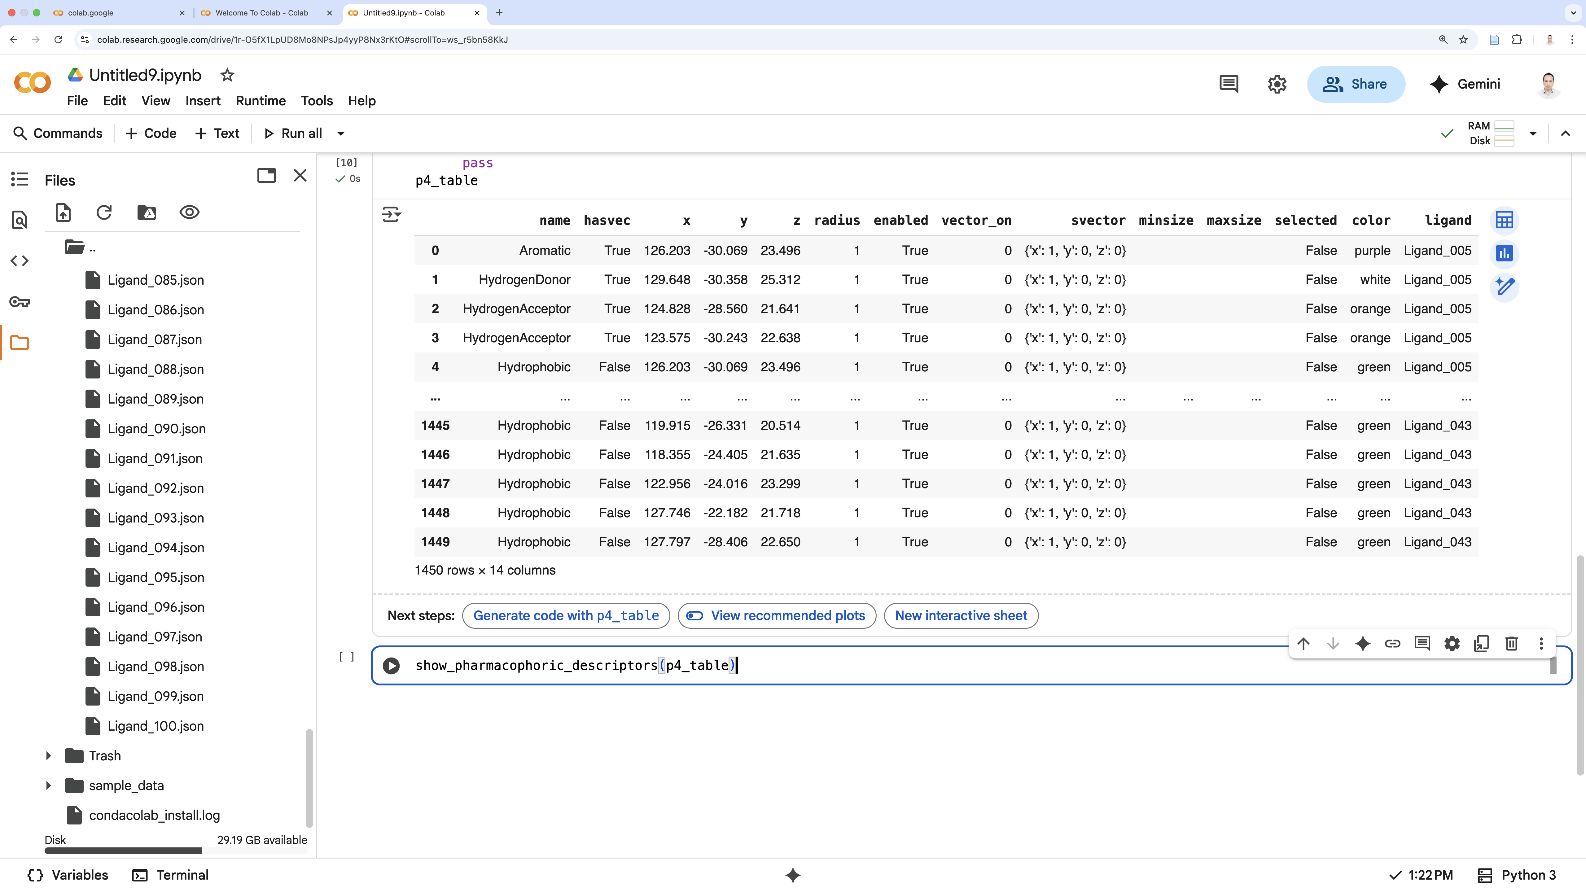Open the Run all dropdown arrow

(340, 133)
